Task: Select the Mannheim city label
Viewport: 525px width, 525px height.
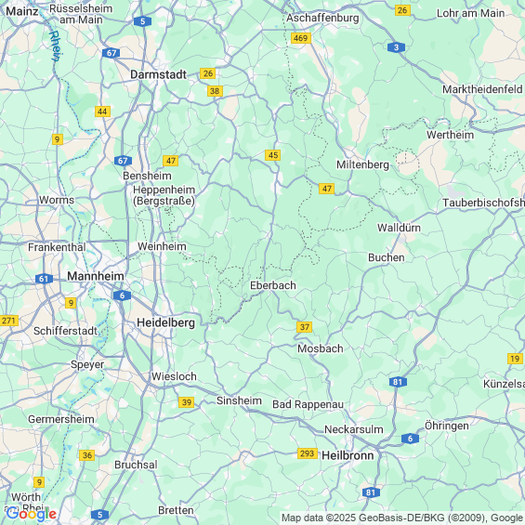Action: click(96, 276)
